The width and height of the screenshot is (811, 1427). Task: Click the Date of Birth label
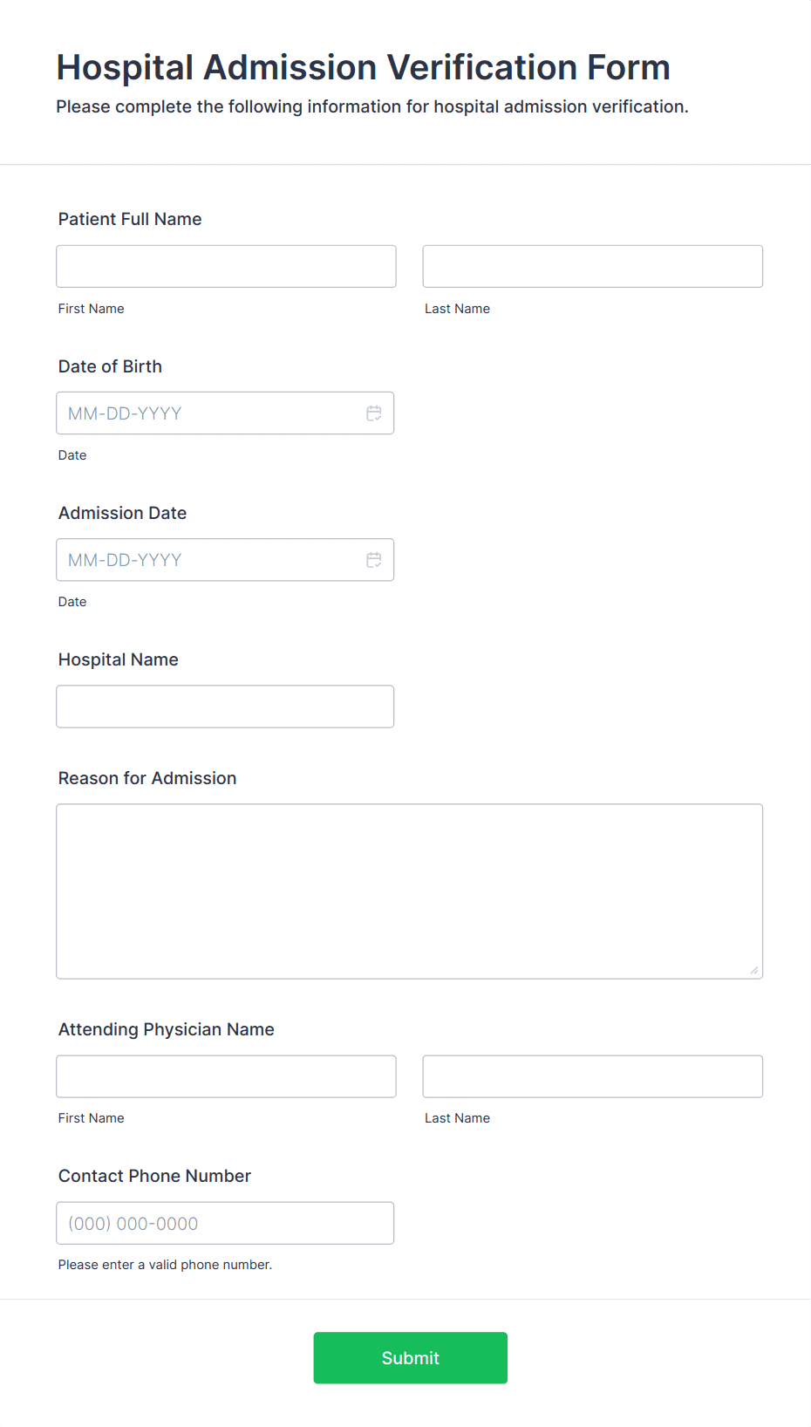click(x=110, y=366)
